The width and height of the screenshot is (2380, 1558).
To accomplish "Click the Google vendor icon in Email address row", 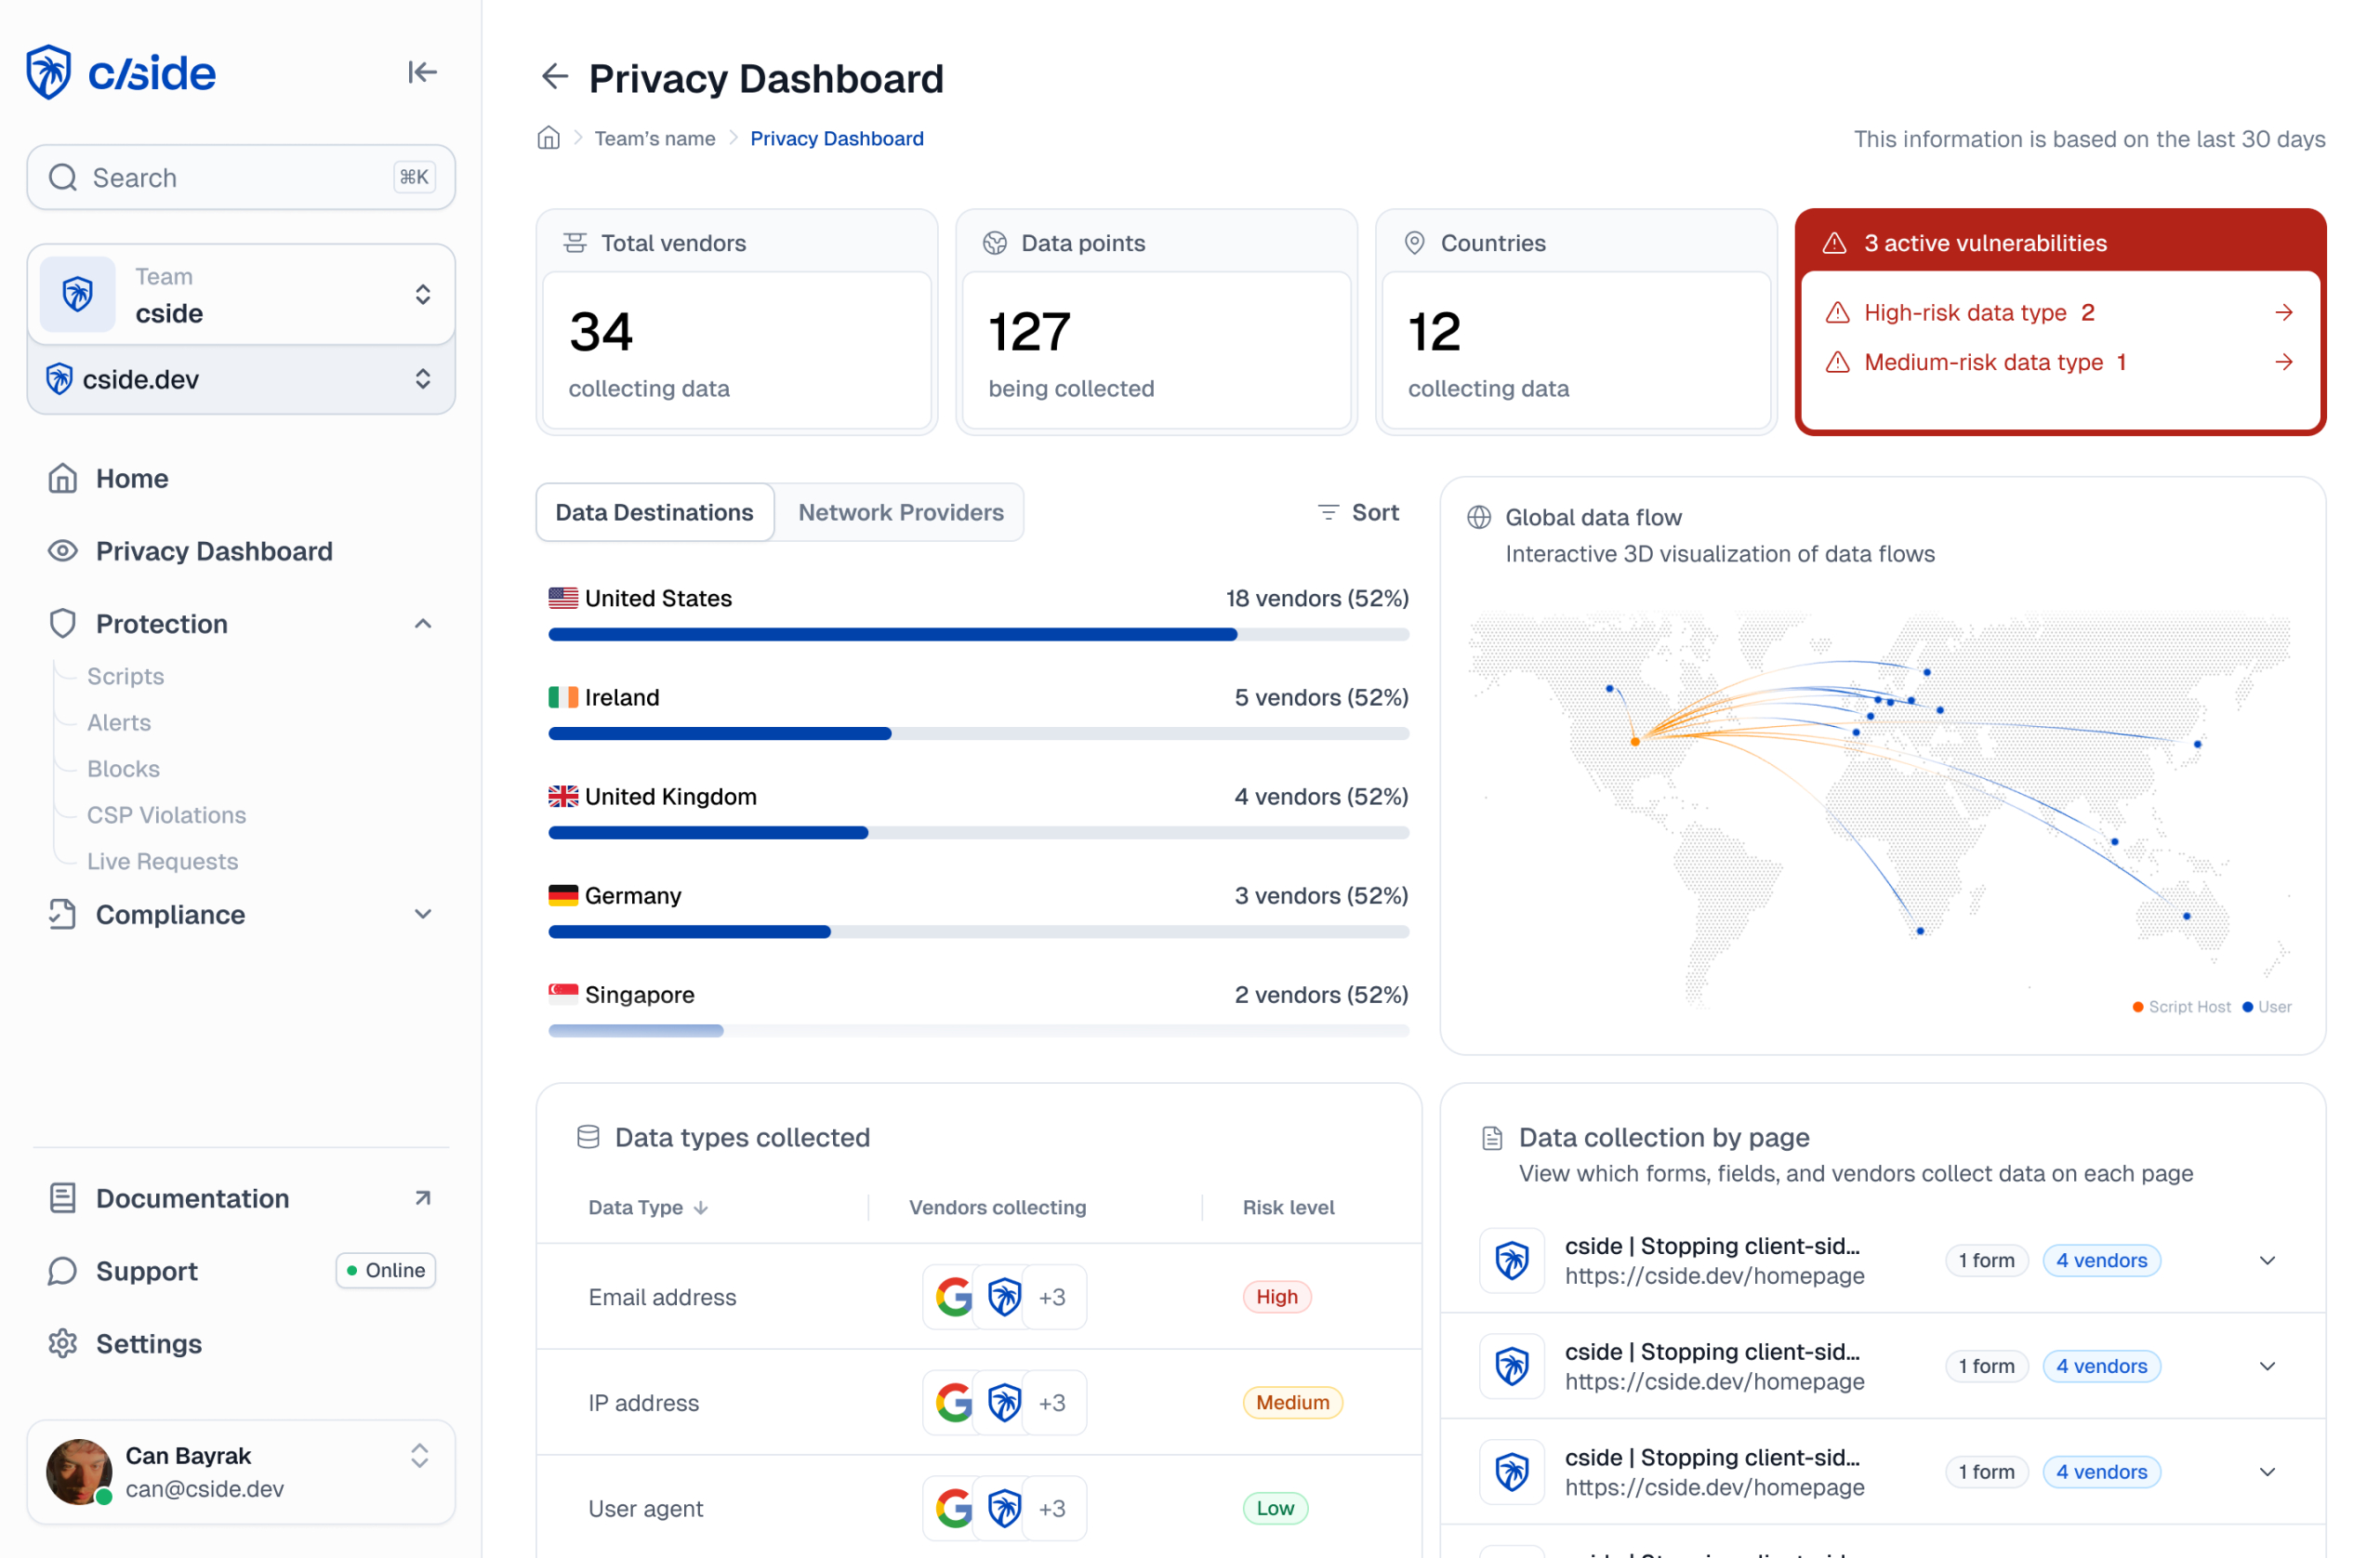I will (955, 1297).
